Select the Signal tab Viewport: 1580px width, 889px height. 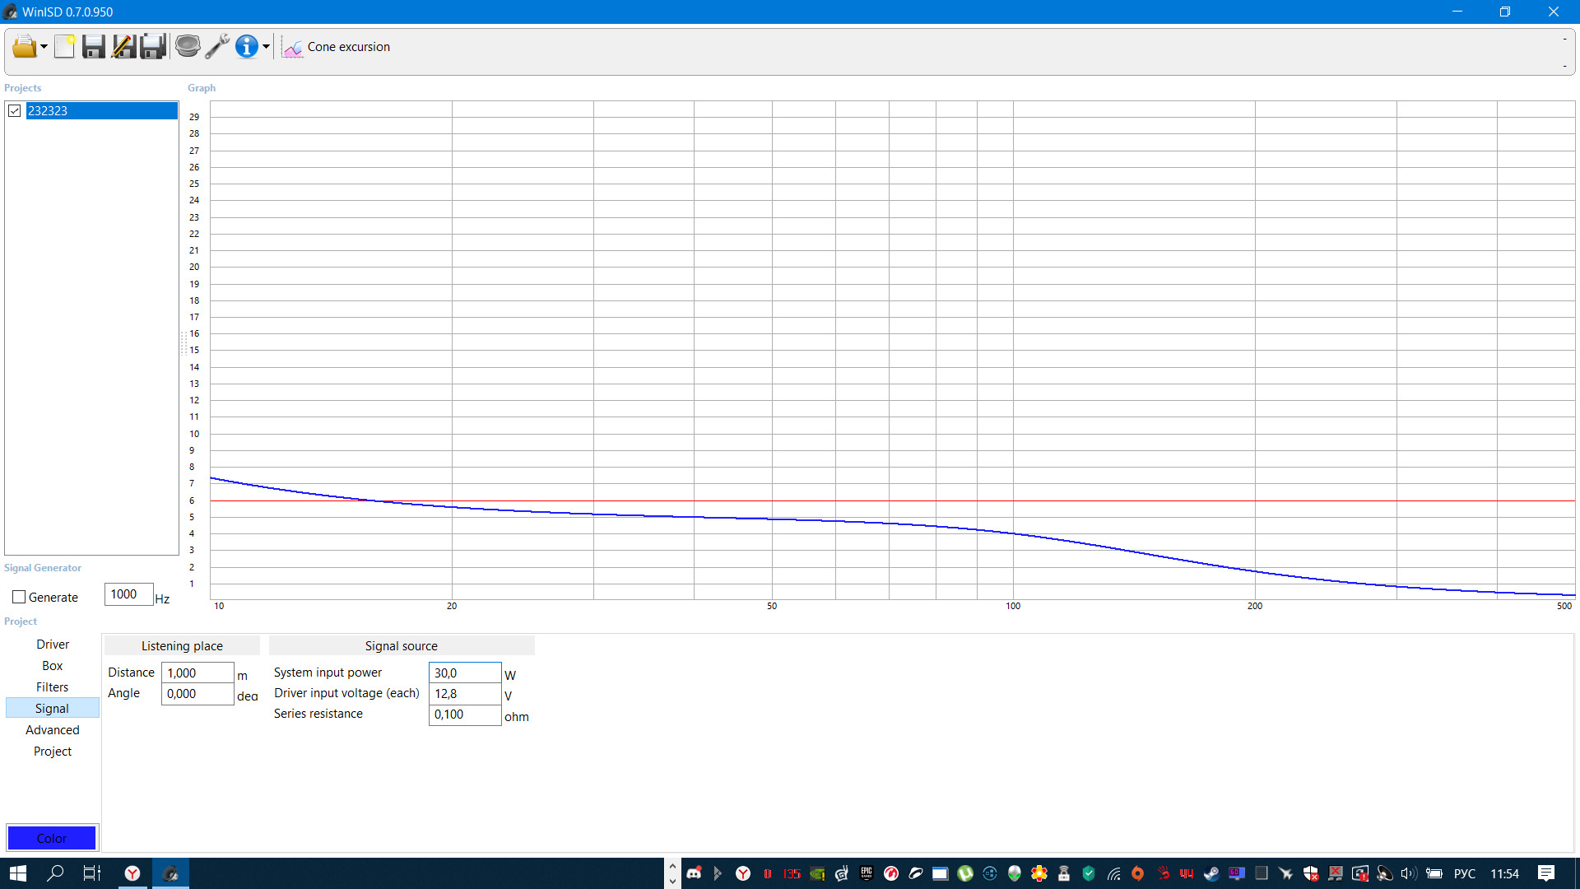tap(53, 709)
